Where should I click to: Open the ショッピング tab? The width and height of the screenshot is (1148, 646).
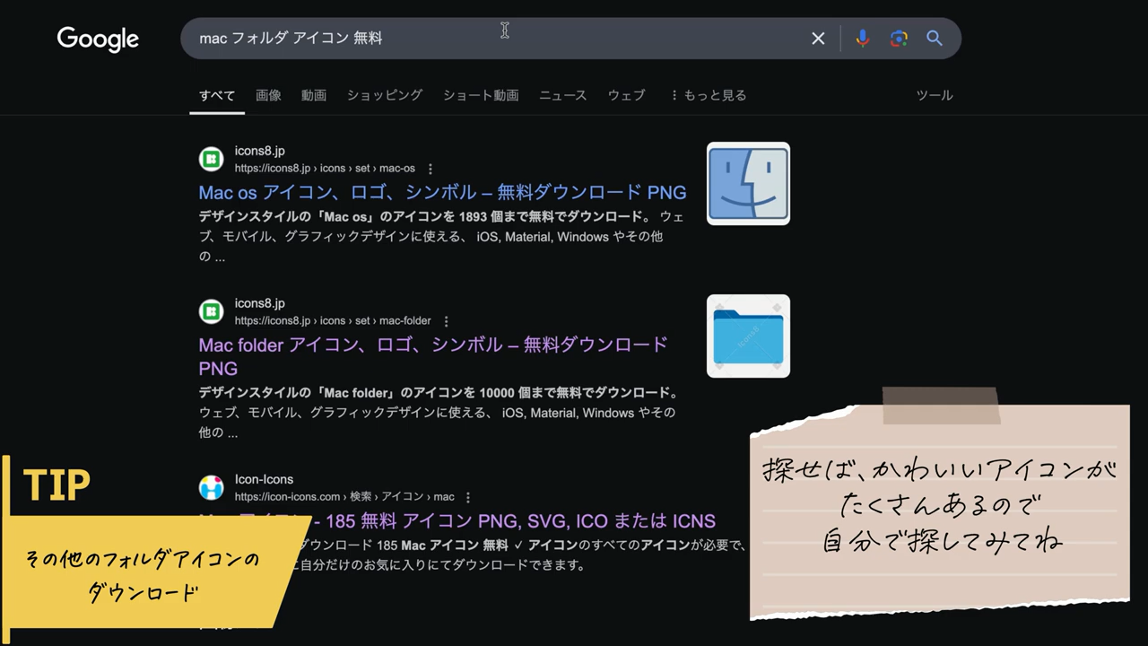[385, 95]
